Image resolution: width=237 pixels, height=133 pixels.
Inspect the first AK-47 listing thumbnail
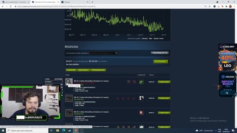[x=69, y=82]
